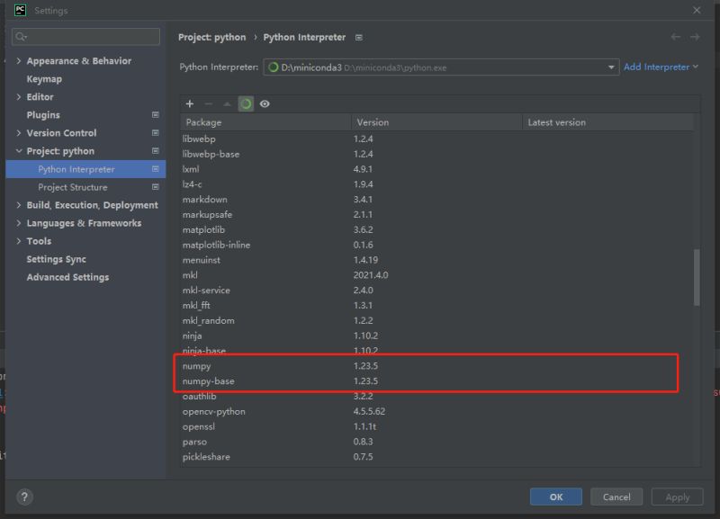This screenshot has height=519, width=720.
Task: Select the numpy-base package row
Action: coord(436,380)
